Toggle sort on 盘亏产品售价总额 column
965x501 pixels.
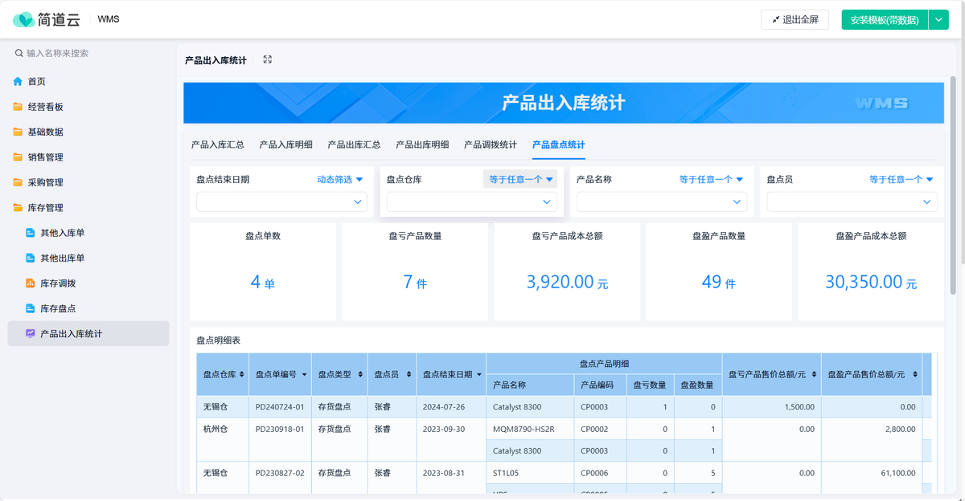(812, 374)
